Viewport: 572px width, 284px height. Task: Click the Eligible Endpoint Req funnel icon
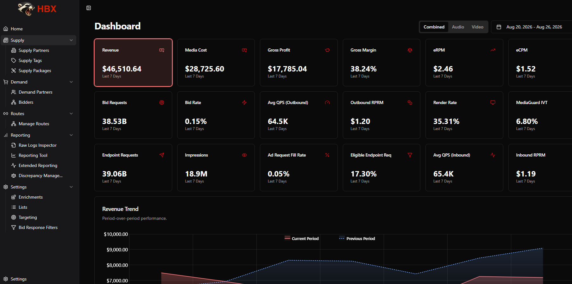click(410, 155)
